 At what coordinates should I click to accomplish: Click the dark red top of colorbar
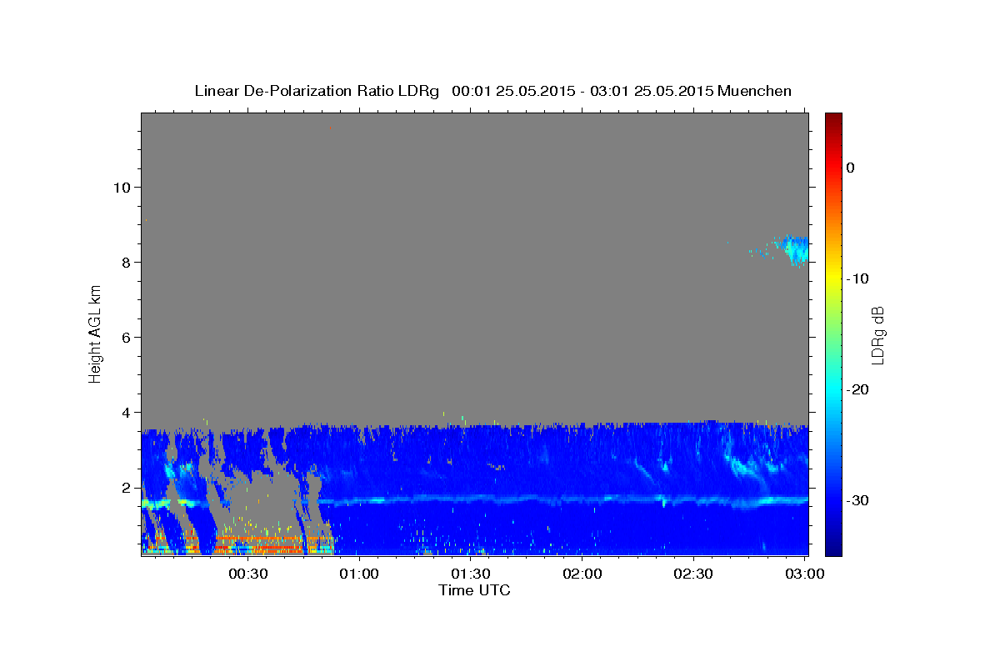833,119
